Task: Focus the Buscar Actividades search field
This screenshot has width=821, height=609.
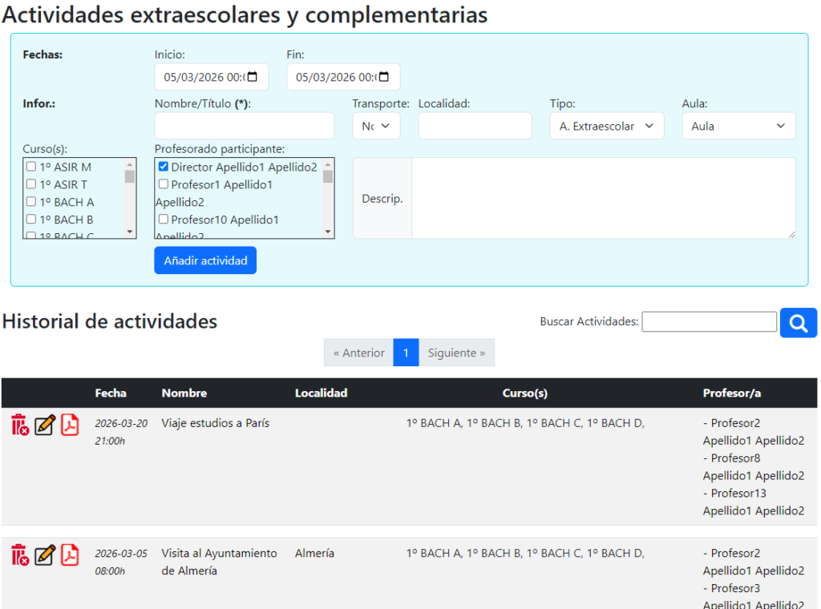Action: (709, 322)
